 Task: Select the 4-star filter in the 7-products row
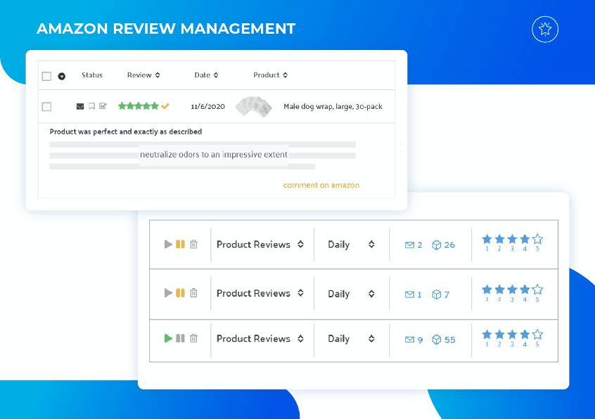[x=525, y=292]
